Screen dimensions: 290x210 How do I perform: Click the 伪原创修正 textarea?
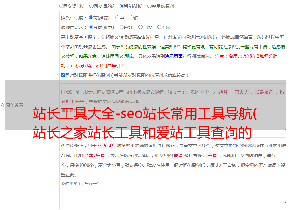(x=174, y=192)
